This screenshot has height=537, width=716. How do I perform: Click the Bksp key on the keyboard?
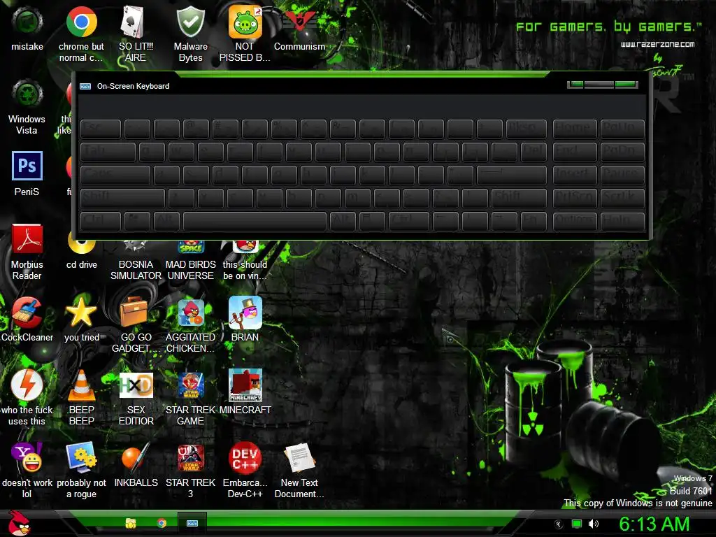527,129
